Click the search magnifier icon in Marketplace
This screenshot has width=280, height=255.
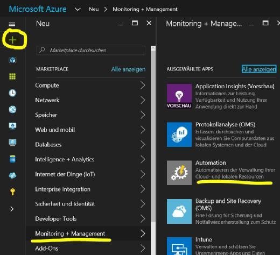[42, 50]
